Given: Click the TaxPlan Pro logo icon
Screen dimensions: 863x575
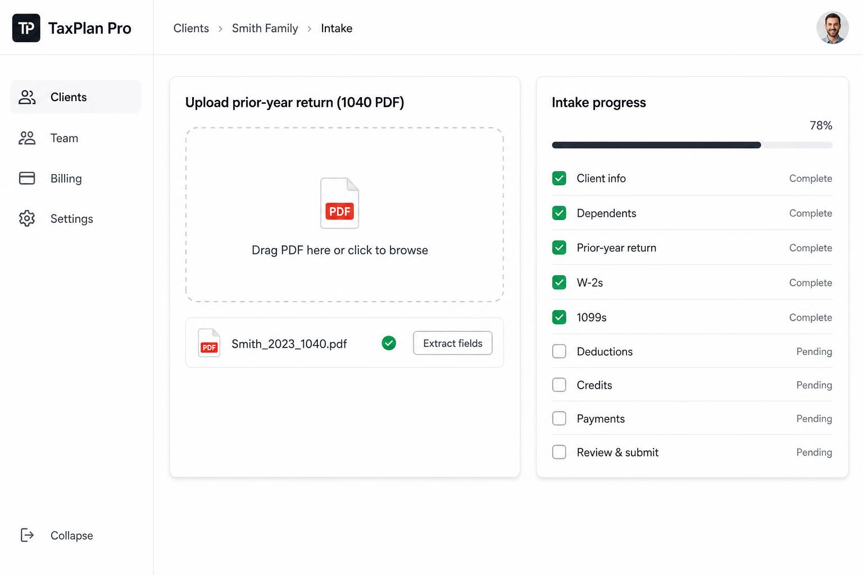Looking at the screenshot, I should coord(26,28).
